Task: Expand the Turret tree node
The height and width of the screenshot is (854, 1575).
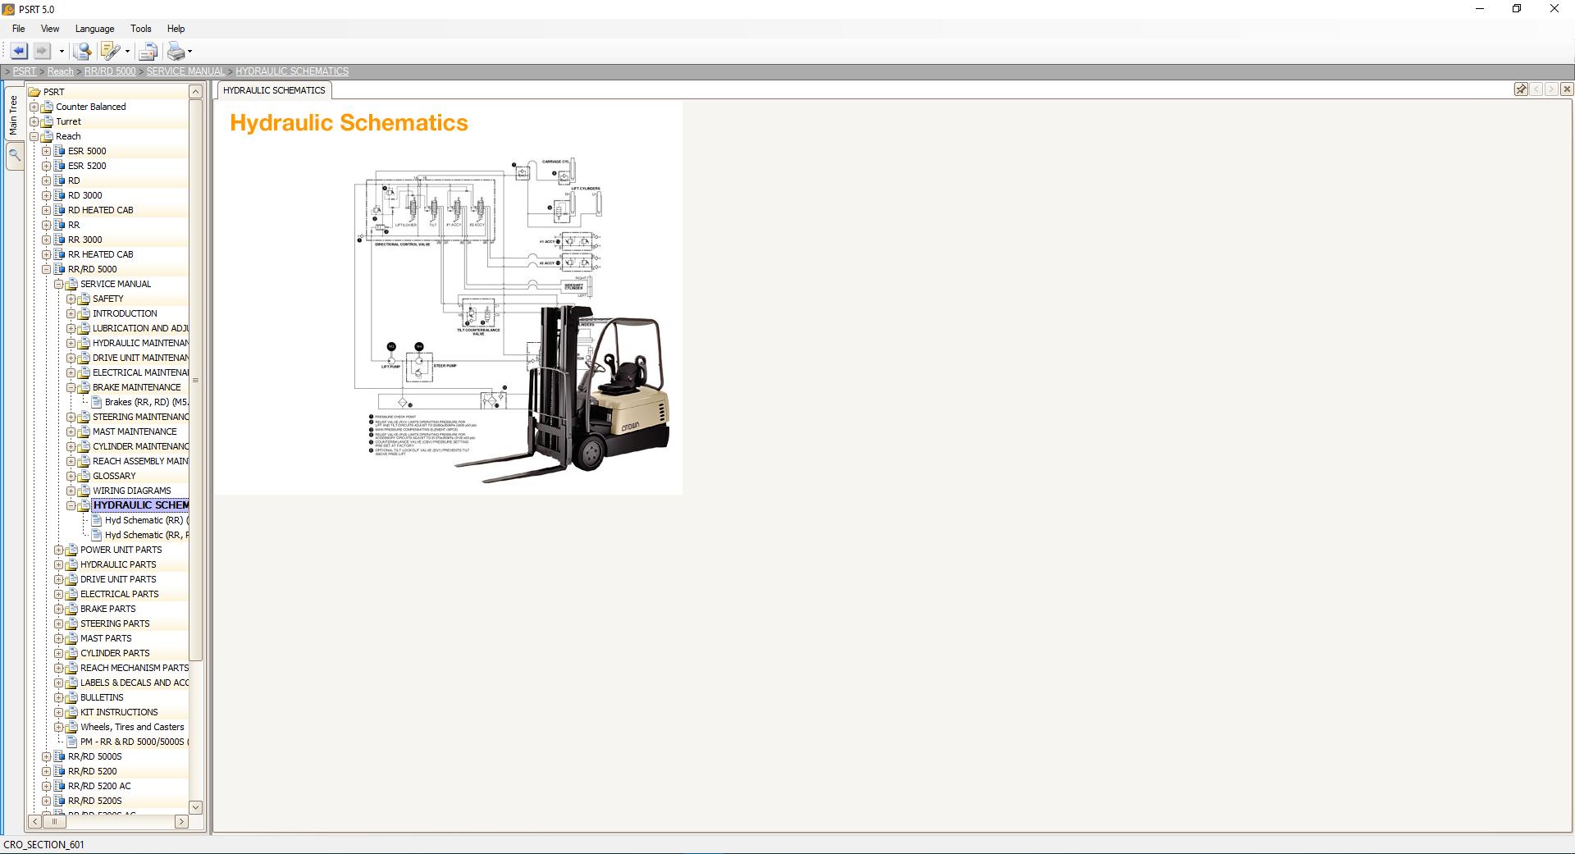Action: [34, 121]
